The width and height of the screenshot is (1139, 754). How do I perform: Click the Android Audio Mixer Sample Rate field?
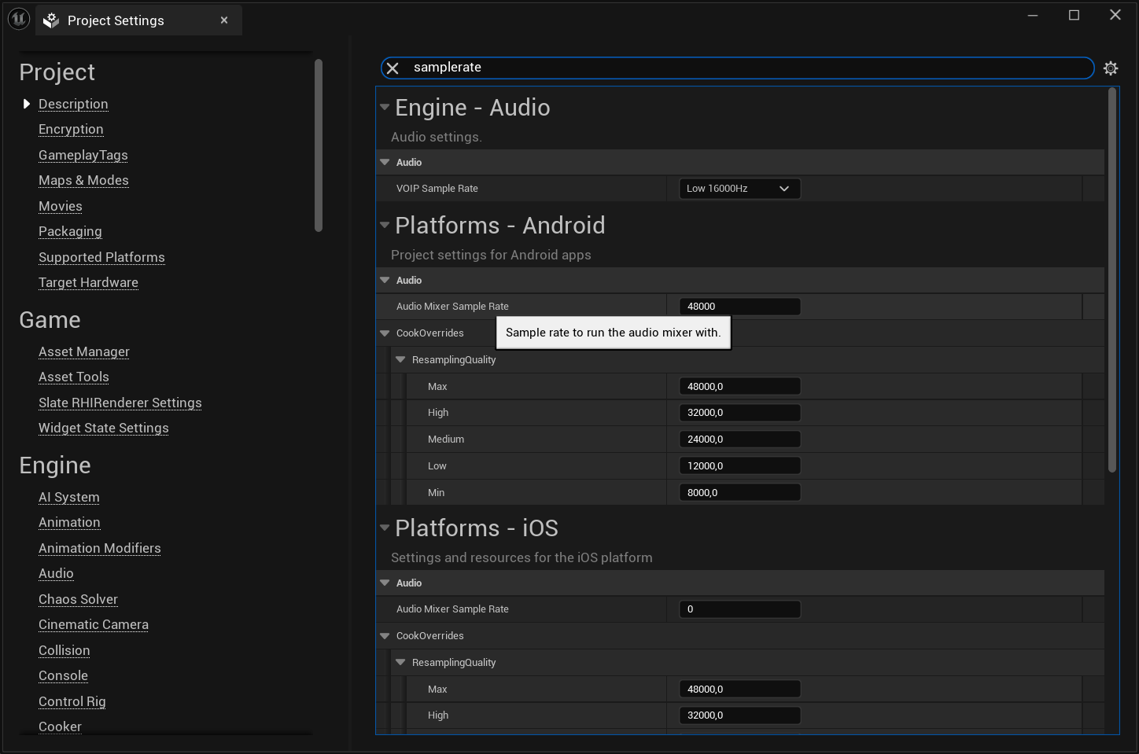pyautogui.click(x=739, y=307)
